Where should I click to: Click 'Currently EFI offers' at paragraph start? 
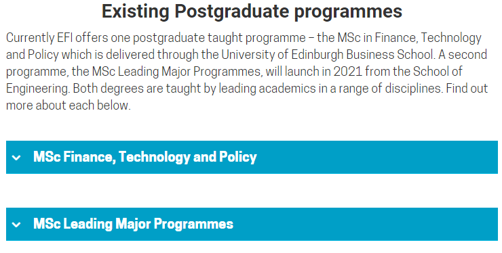[57, 38]
